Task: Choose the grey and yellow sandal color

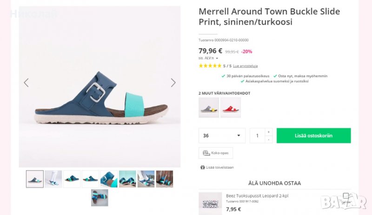Action: coord(209,107)
